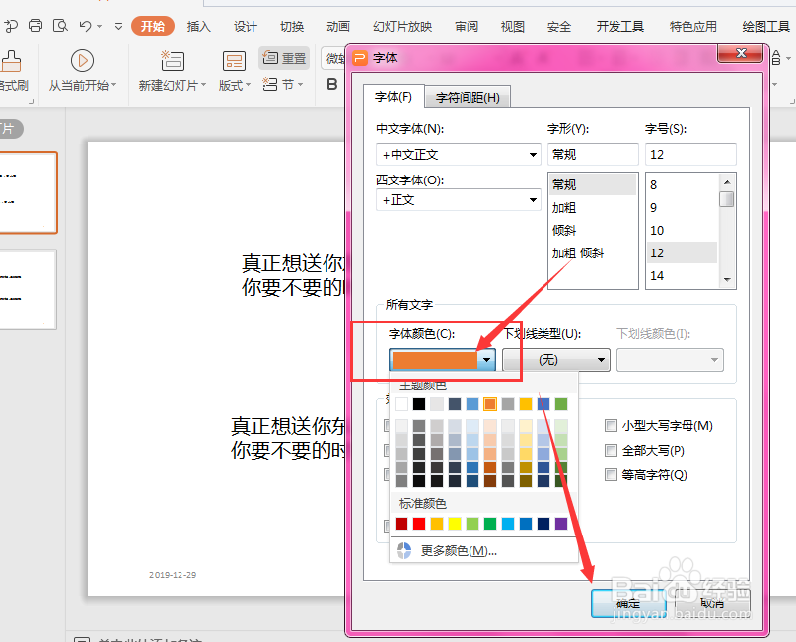Viewport: 796px width, 642px height.
Task: Open the 插入 ribbon tab
Action: [198, 26]
